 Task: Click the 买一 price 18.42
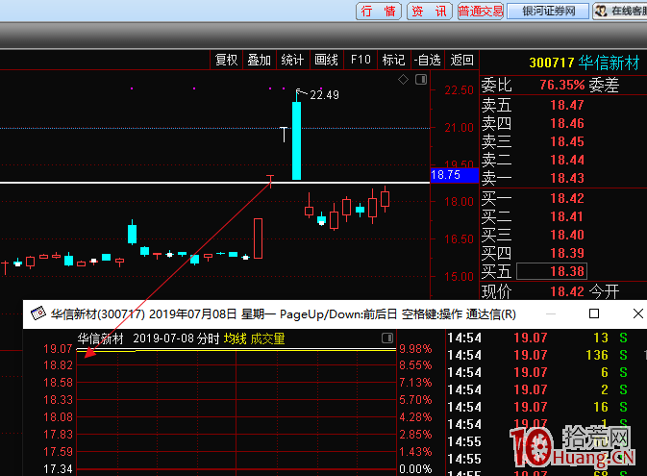(567, 198)
